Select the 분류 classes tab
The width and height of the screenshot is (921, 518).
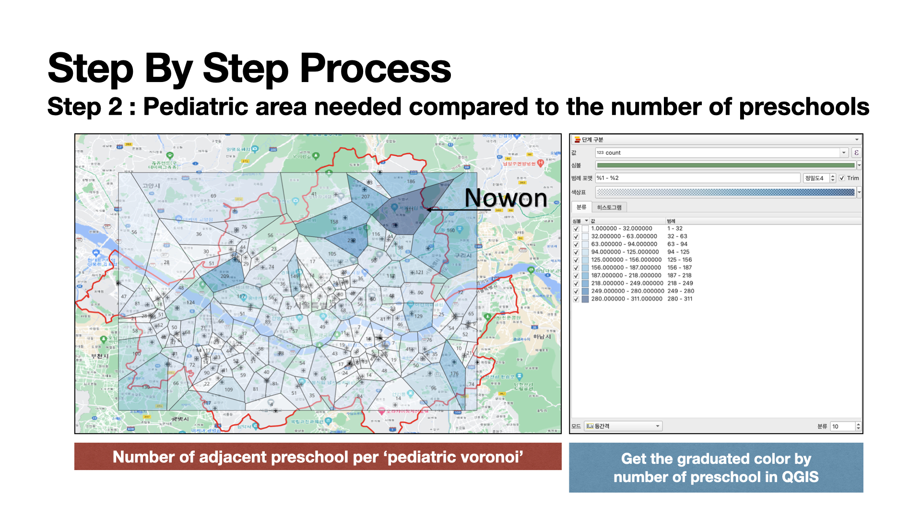pyautogui.click(x=581, y=207)
